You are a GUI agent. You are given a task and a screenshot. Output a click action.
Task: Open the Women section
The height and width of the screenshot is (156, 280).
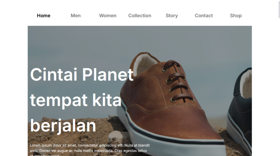click(x=108, y=16)
